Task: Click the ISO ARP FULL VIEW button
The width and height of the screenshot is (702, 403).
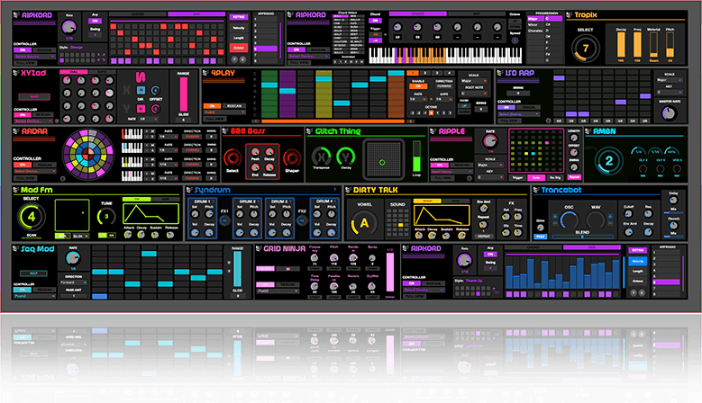Action: coord(509,121)
